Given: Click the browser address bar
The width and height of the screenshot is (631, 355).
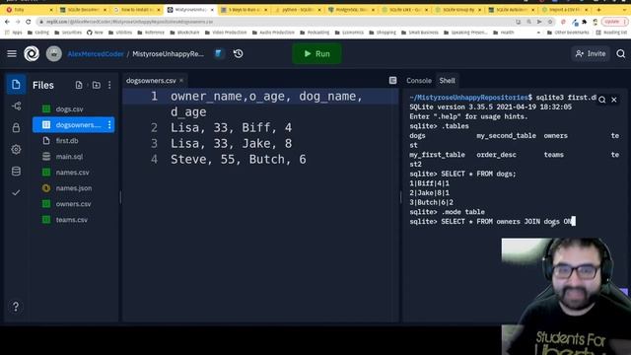Looking at the screenshot, I should [278, 22].
